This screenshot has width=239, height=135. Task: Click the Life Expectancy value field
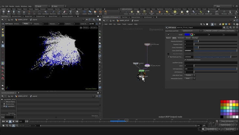tap(188, 69)
